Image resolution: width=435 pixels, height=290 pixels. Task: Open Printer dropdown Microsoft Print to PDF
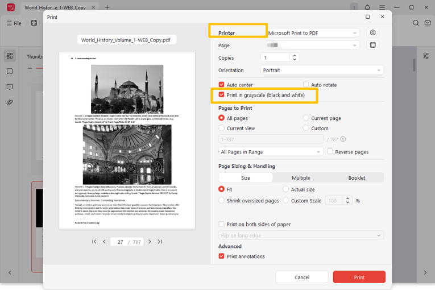(313, 33)
